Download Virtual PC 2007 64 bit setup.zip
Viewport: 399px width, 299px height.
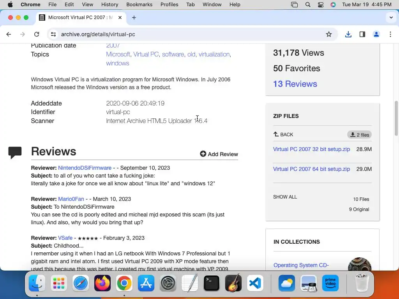tap(311, 169)
